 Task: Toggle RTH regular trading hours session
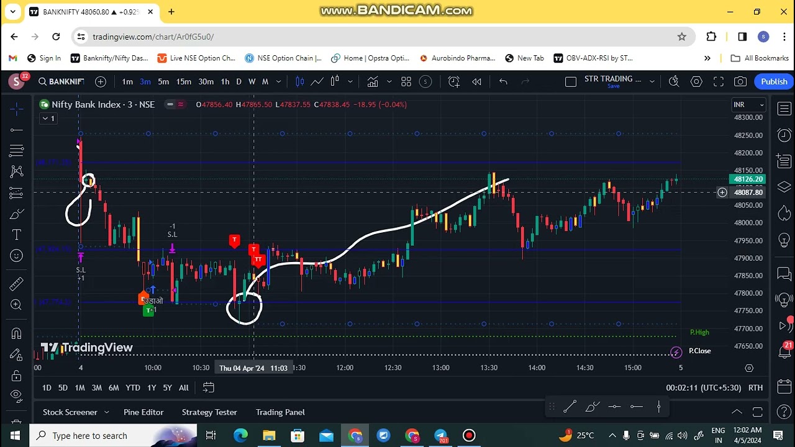tap(755, 387)
